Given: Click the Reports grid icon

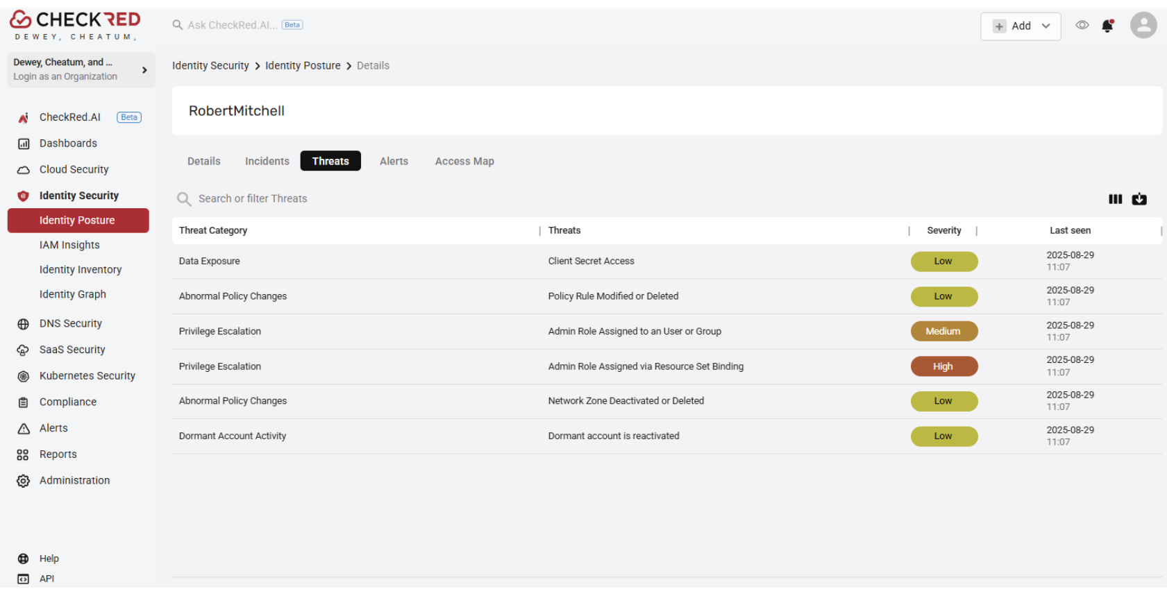Looking at the screenshot, I should tap(23, 454).
